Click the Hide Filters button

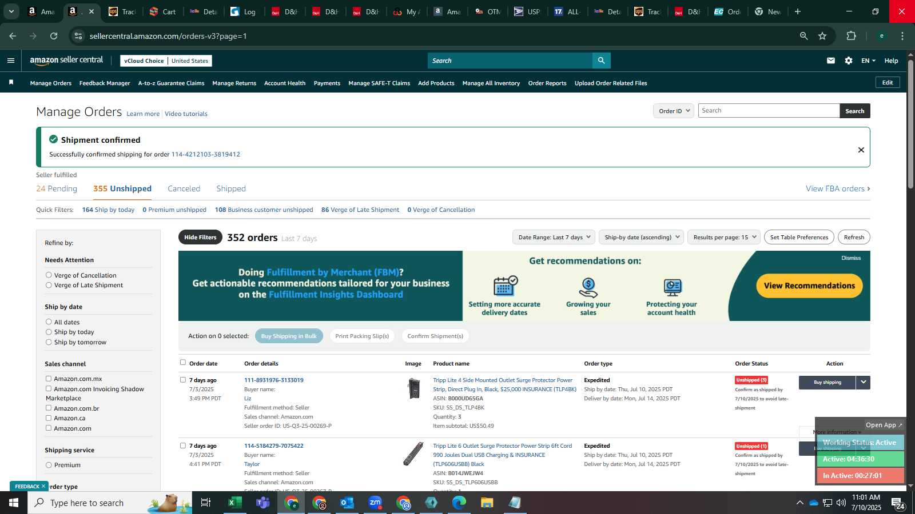pyautogui.click(x=200, y=237)
